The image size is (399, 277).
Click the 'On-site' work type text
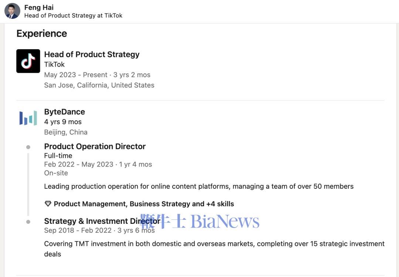click(56, 173)
